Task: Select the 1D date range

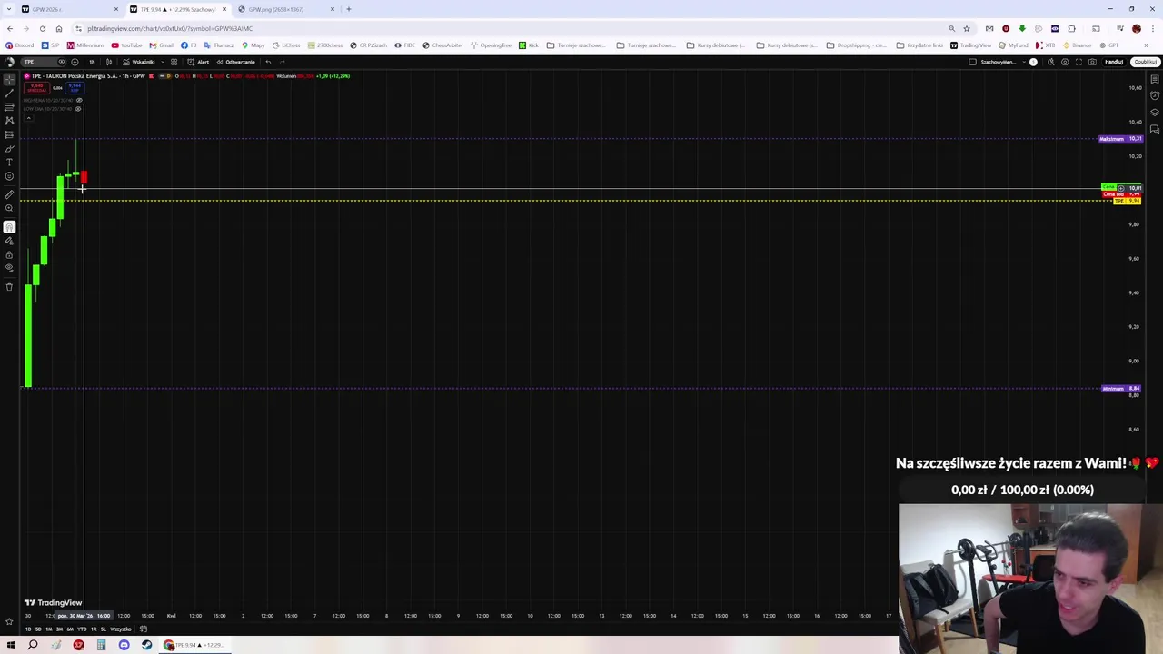Action: click(x=28, y=629)
